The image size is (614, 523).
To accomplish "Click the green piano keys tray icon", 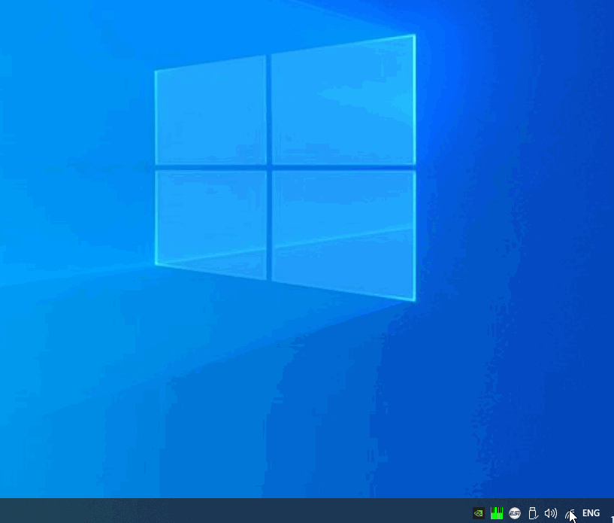I will pos(497,513).
